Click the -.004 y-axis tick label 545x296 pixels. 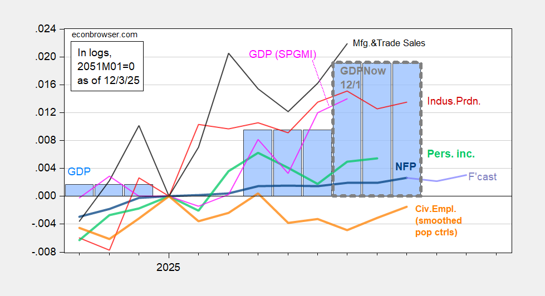(45, 224)
